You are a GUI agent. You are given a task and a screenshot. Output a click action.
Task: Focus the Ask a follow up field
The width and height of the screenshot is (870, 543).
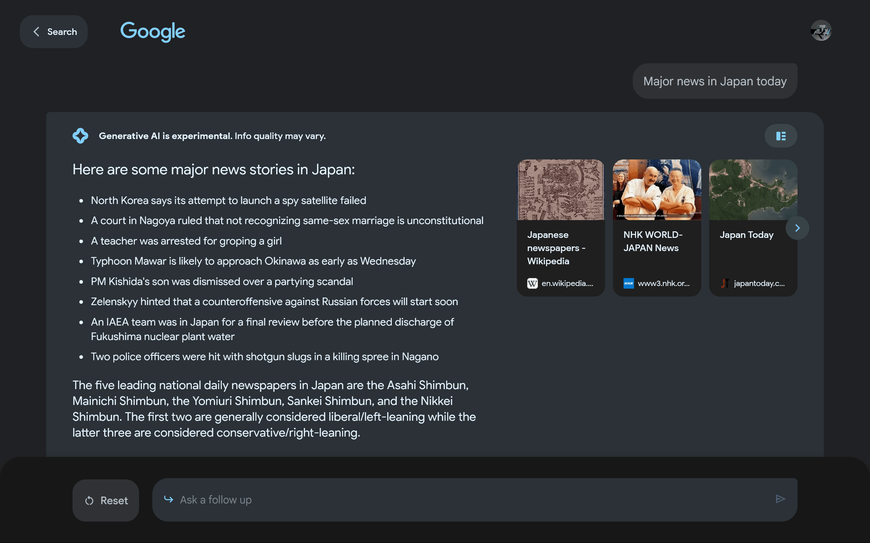point(475,500)
